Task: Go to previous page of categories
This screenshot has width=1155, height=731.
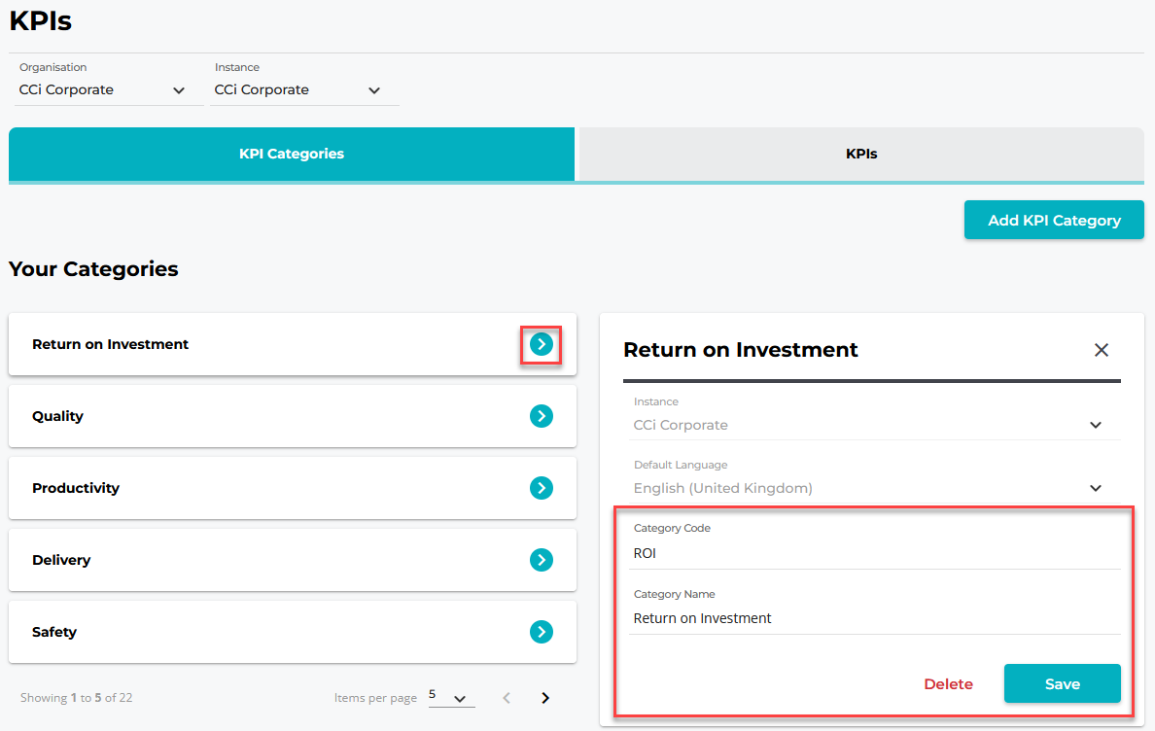Action: tap(507, 697)
